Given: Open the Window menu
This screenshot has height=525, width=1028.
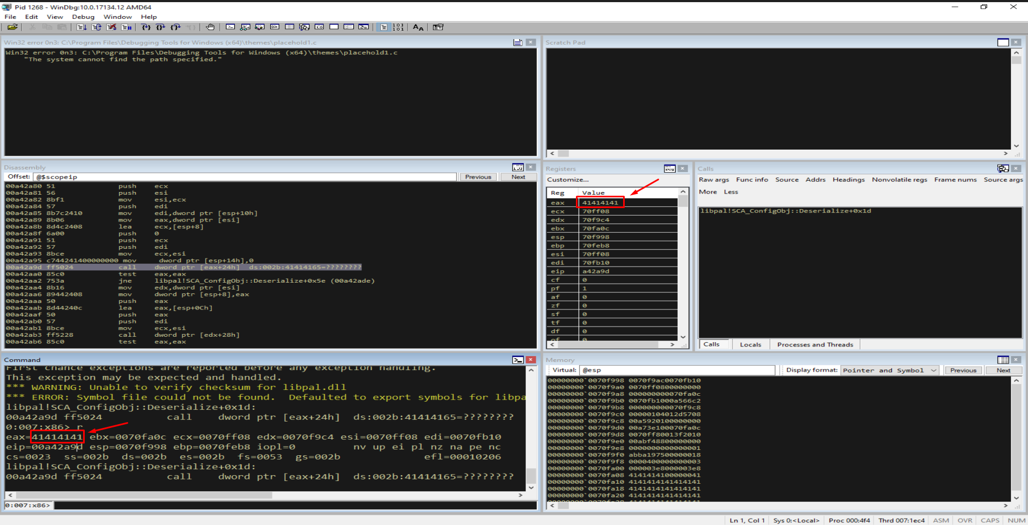Looking at the screenshot, I should click(117, 17).
